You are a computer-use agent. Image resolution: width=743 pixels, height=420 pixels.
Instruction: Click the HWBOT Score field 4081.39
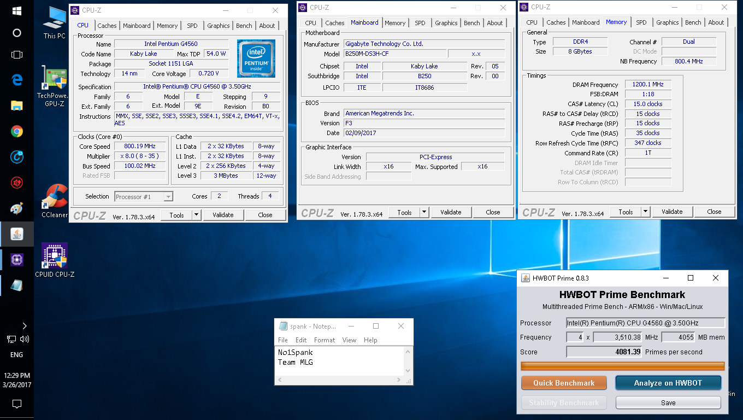coord(604,352)
